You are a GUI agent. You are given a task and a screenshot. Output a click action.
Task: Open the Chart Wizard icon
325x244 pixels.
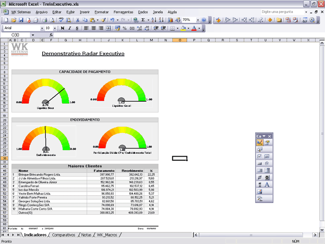click(x=170, y=20)
